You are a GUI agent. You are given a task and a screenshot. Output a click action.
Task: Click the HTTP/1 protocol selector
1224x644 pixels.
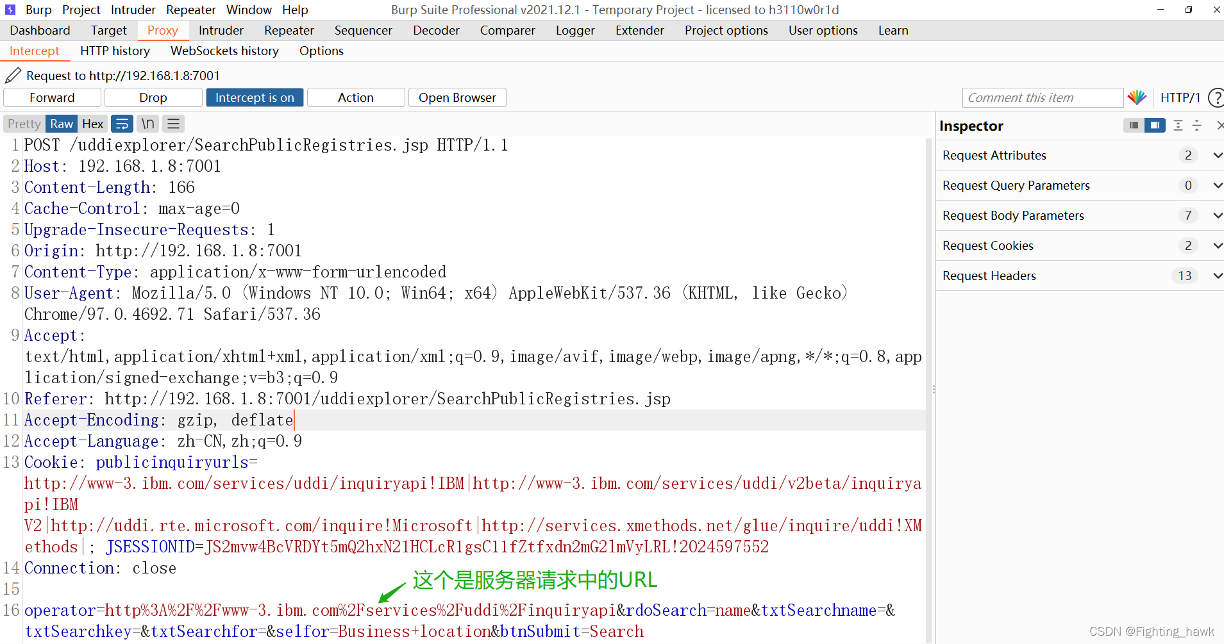click(1180, 97)
